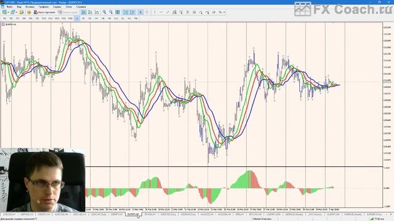Select the crosshair tool
The height and width of the screenshot is (221, 394).
click(x=147, y=12)
